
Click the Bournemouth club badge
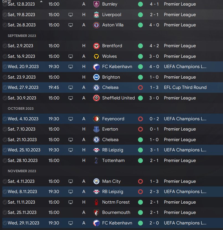point(96,212)
